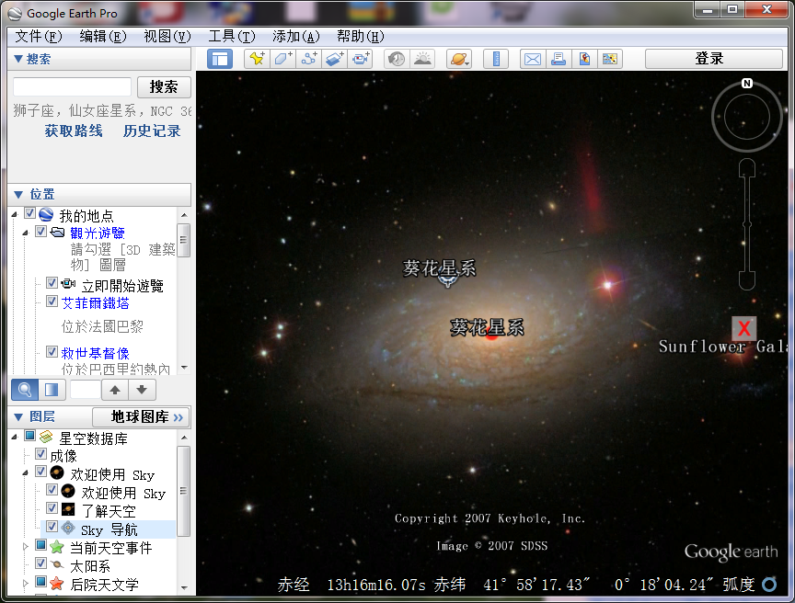Screen dimensions: 795x603
Task: Collapse the 星空数据库 tree node
Action: point(15,437)
